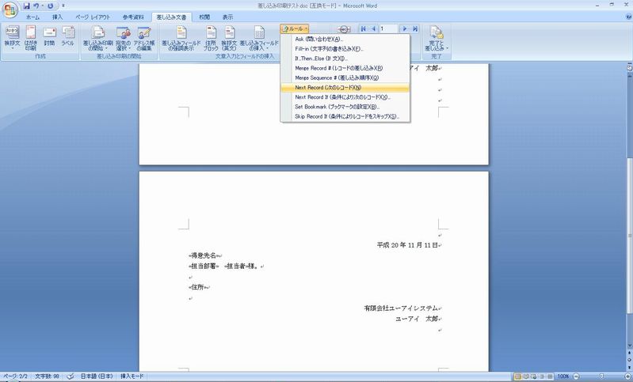Toggle the preview results icon in ribbon
This screenshot has height=382, width=633.
[344, 29]
